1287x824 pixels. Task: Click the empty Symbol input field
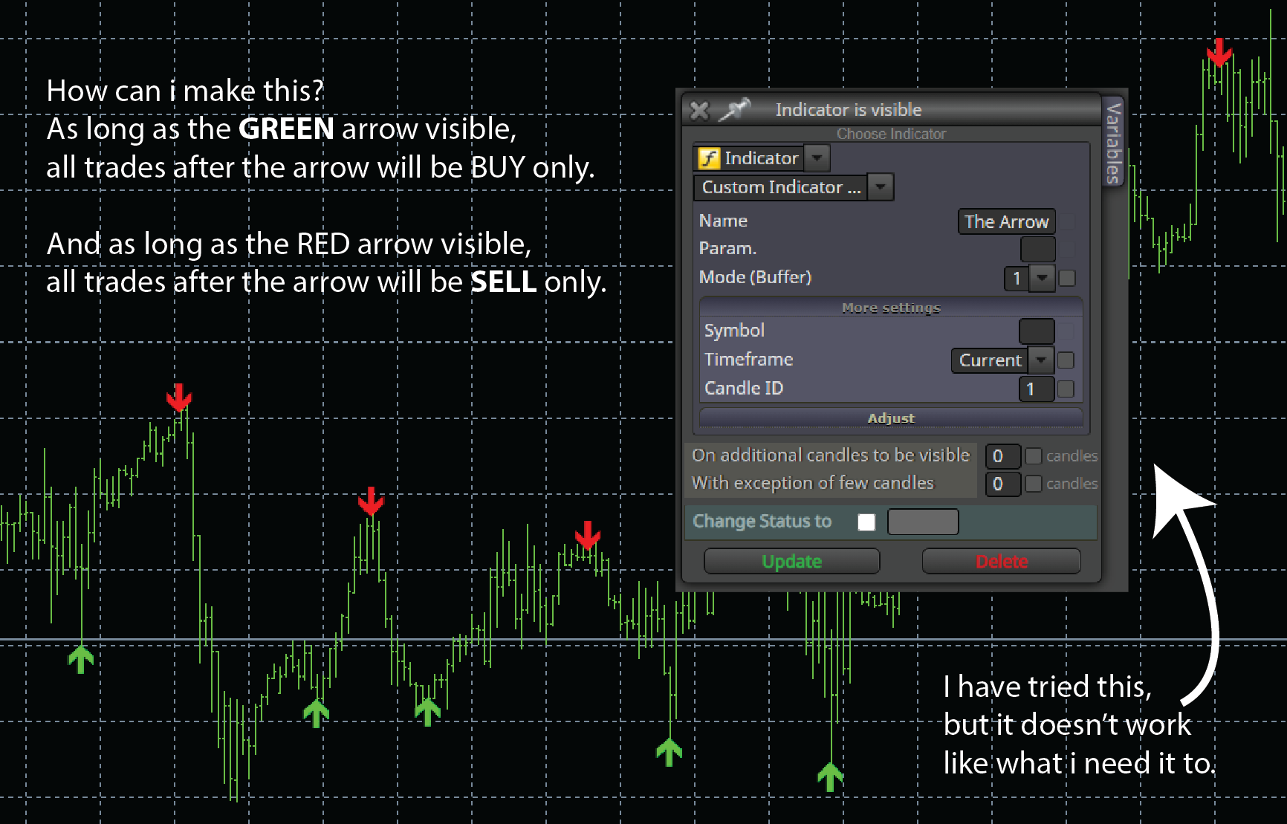click(x=1037, y=331)
